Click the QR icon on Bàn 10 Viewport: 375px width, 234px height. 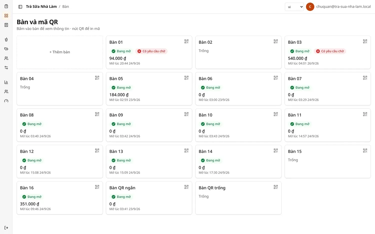276,114
